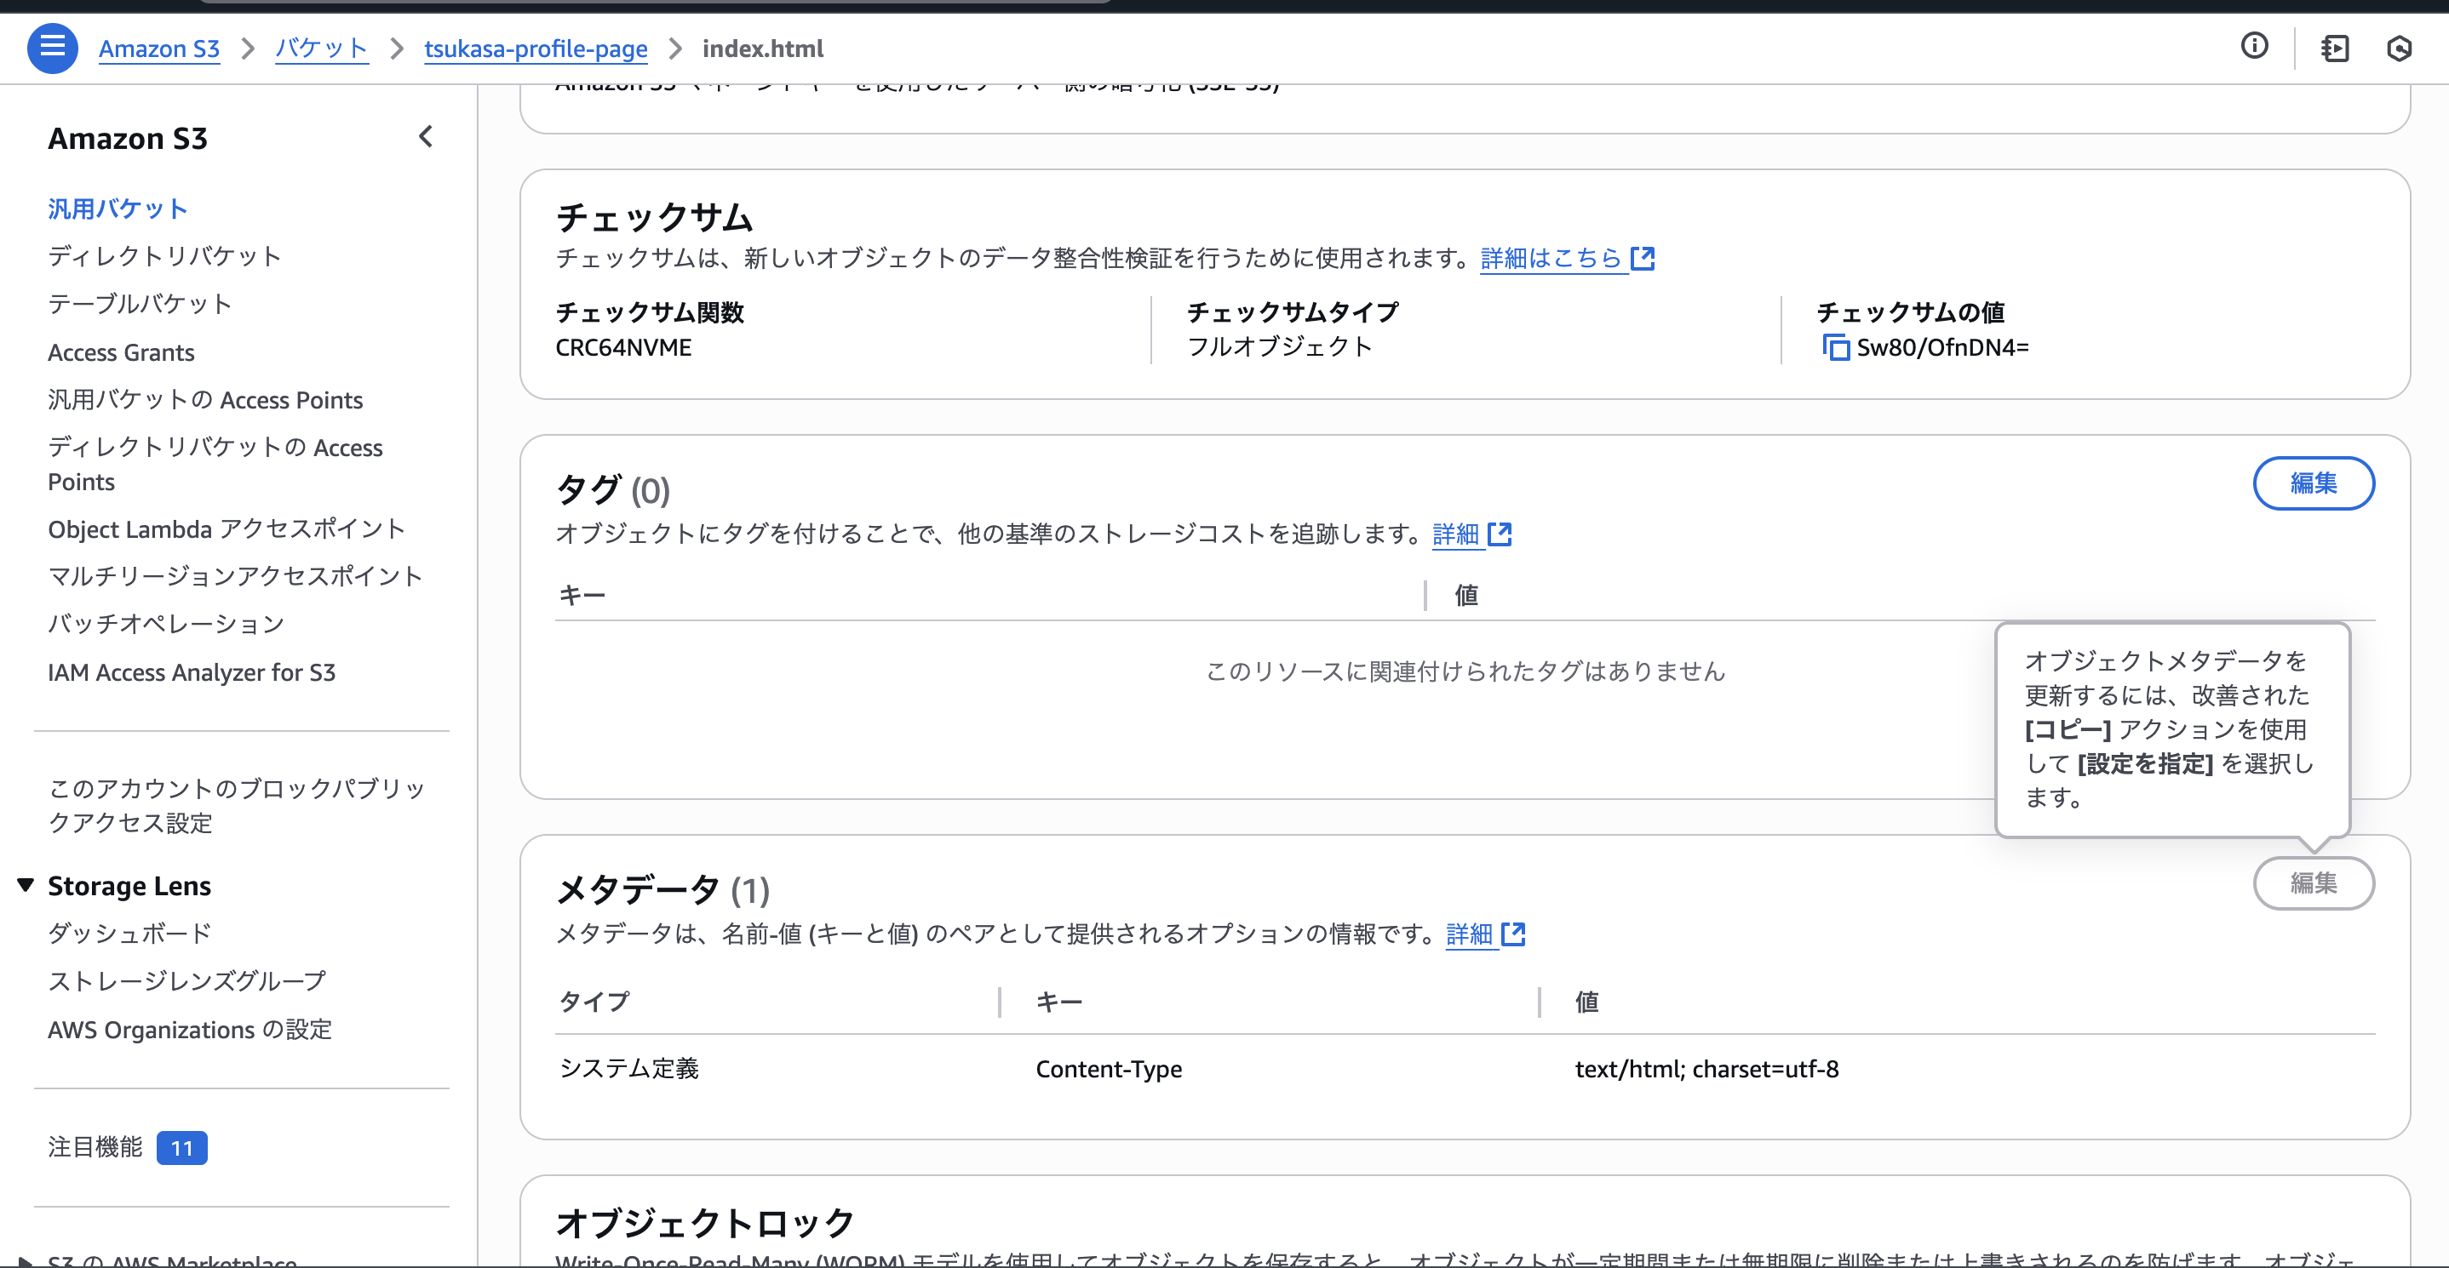Select 汎用バケット in sidebar
This screenshot has height=1268, width=2449.
[118, 209]
